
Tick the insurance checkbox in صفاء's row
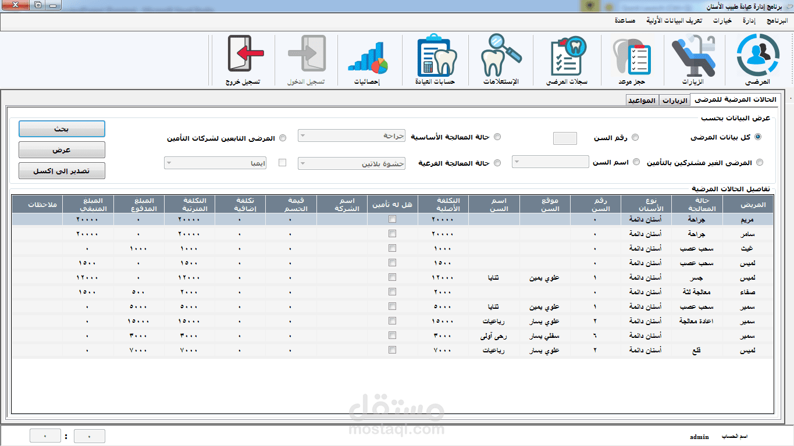tap(393, 292)
